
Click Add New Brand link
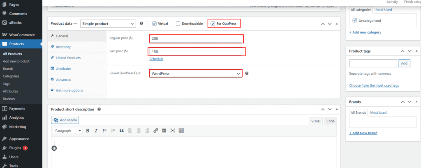pos(363,133)
